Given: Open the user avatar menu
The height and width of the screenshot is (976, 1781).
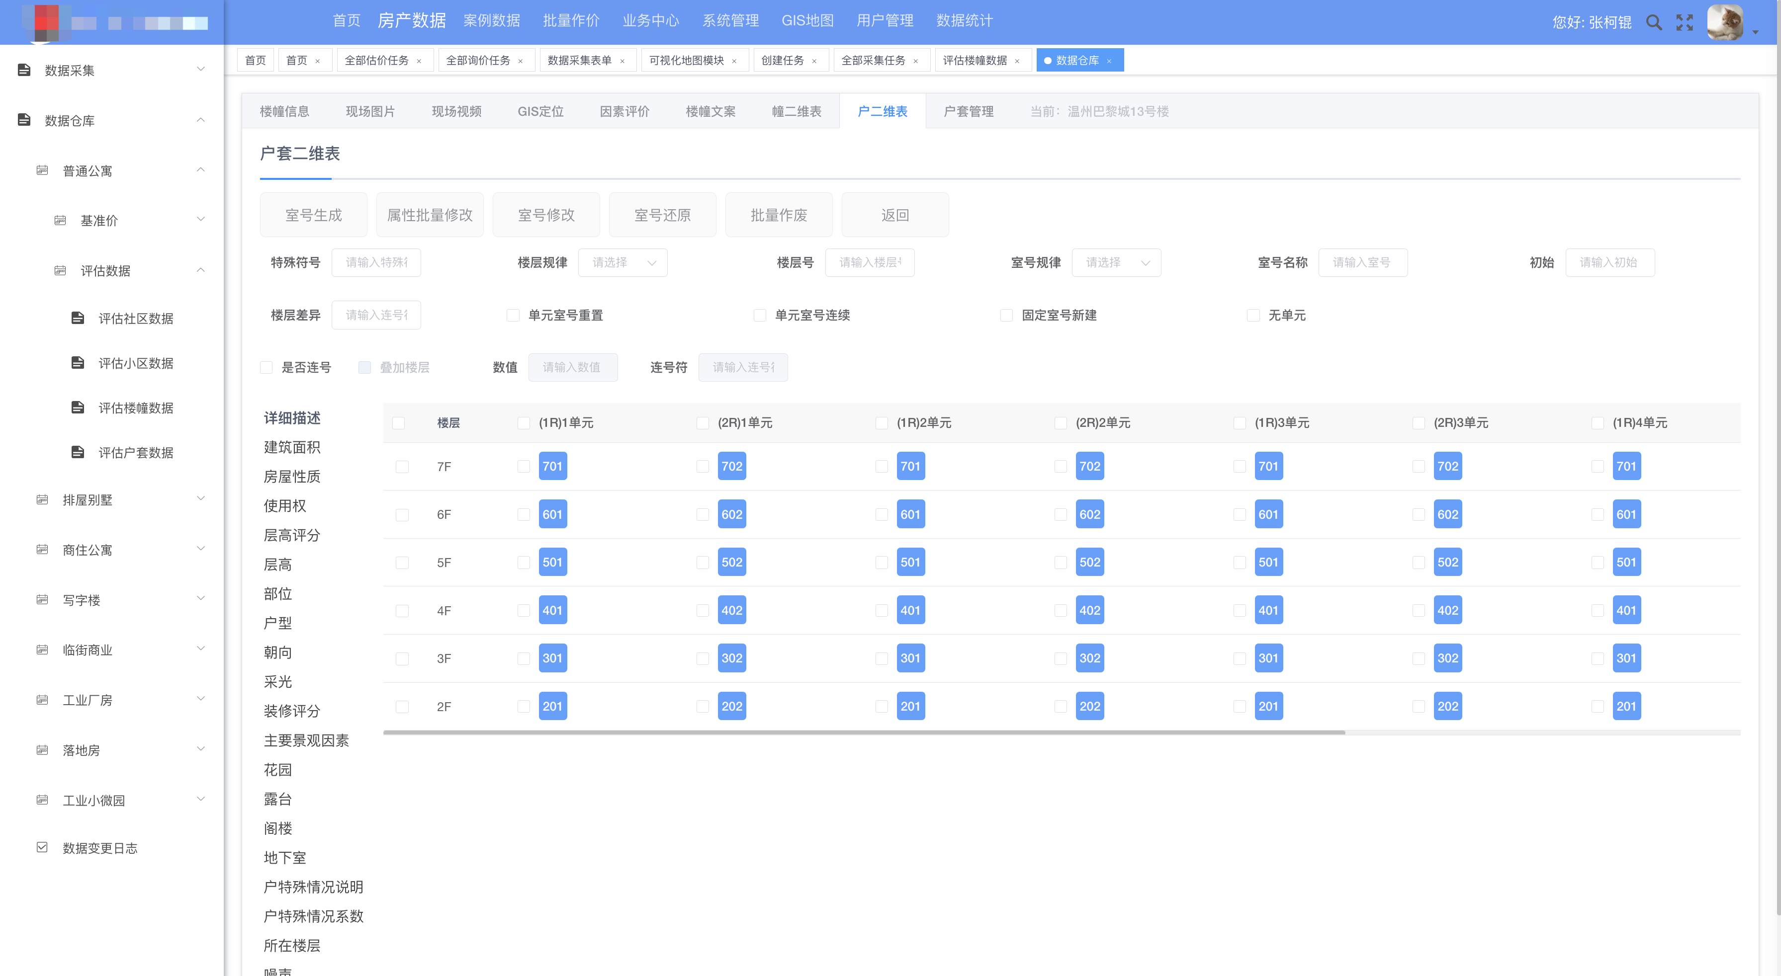Looking at the screenshot, I should point(1725,22).
